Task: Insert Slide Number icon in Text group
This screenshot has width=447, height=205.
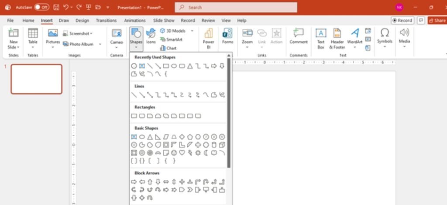Action: tap(368, 39)
